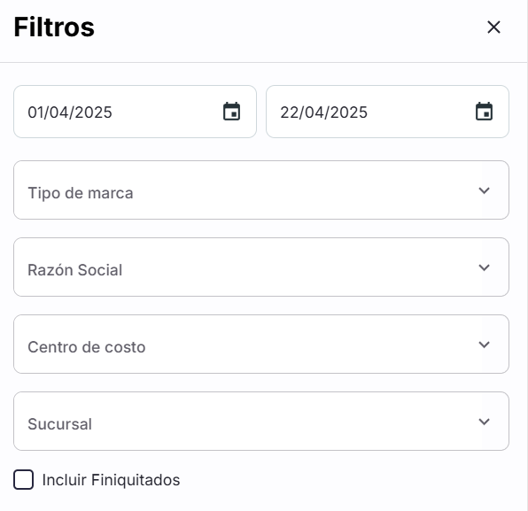Image resolution: width=528 pixels, height=511 pixels.
Task: Expand the Tipo de marca dropdown
Action: pyautogui.click(x=261, y=190)
